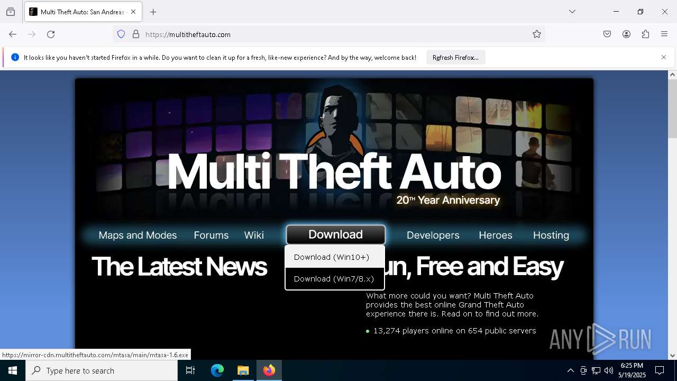The height and width of the screenshot is (381, 677).
Task: Open Windows notification center icon
Action: point(660,370)
